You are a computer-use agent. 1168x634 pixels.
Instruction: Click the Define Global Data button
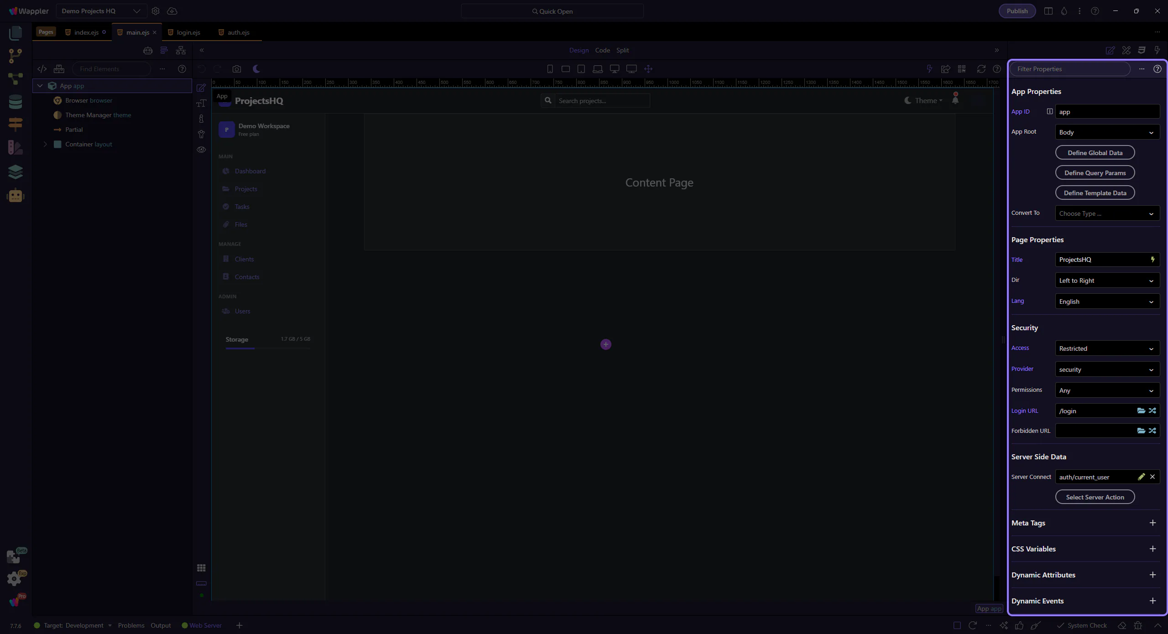1095,153
